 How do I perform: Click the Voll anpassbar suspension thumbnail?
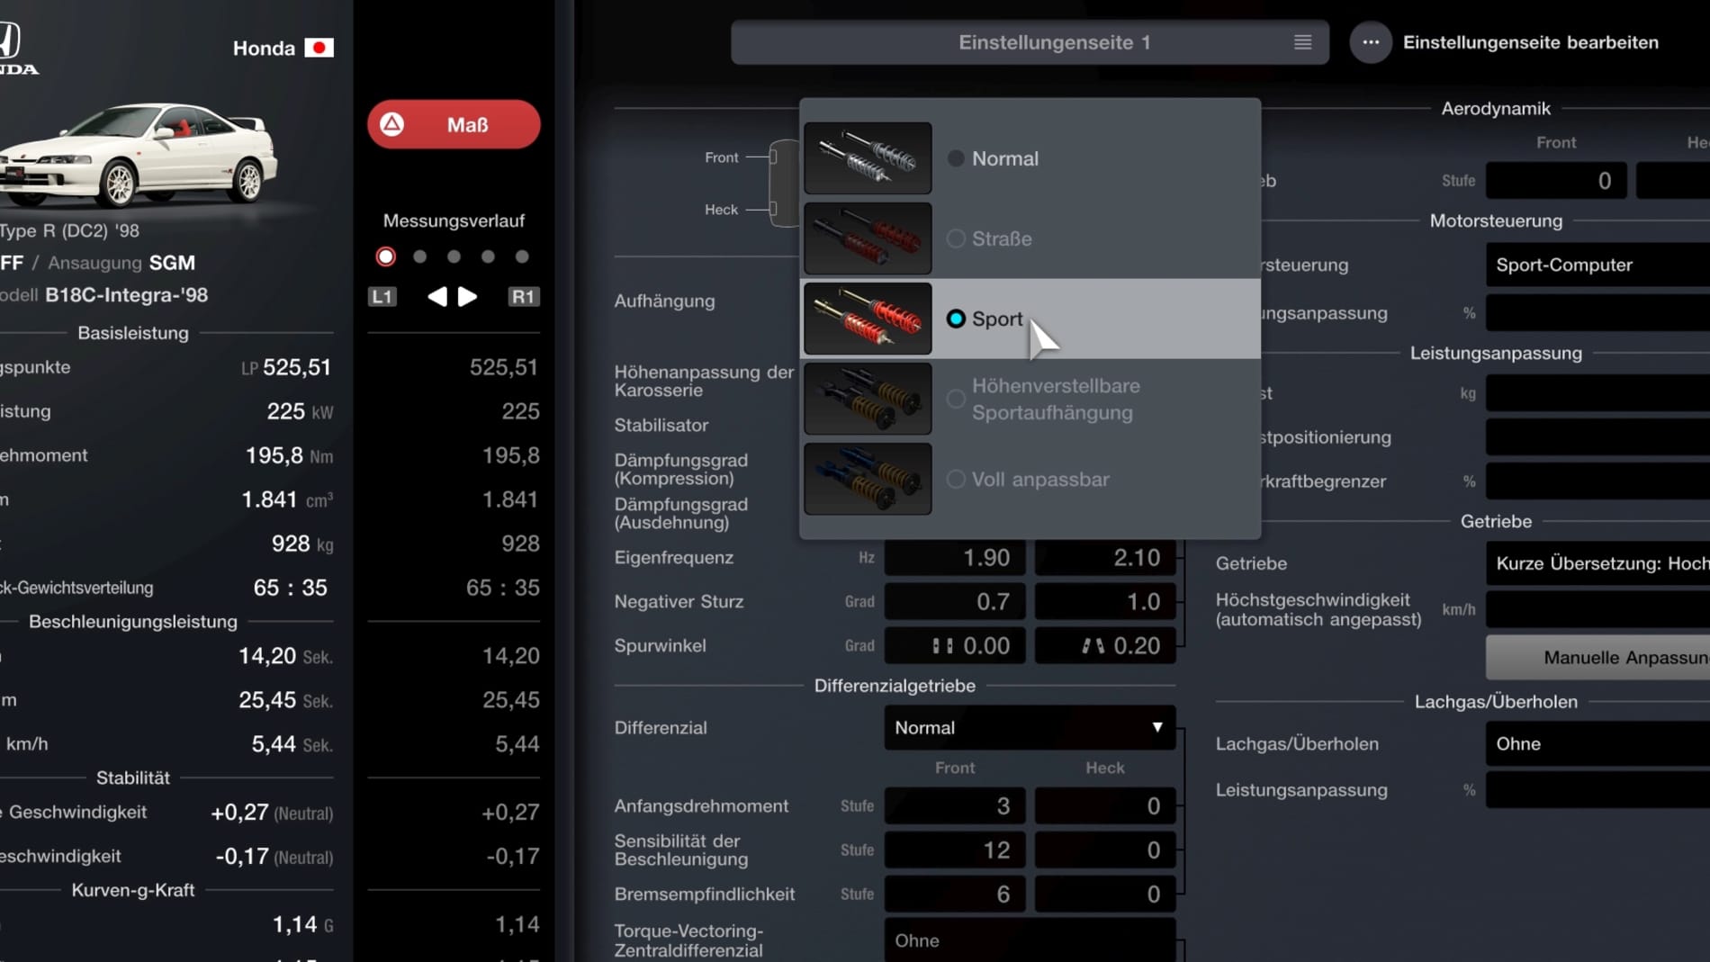(x=867, y=479)
